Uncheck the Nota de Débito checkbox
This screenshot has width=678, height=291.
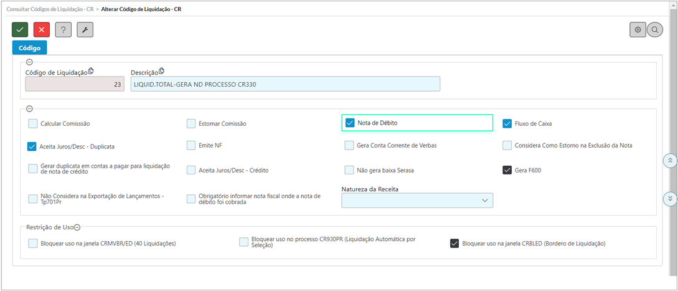pyautogui.click(x=350, y=123)
